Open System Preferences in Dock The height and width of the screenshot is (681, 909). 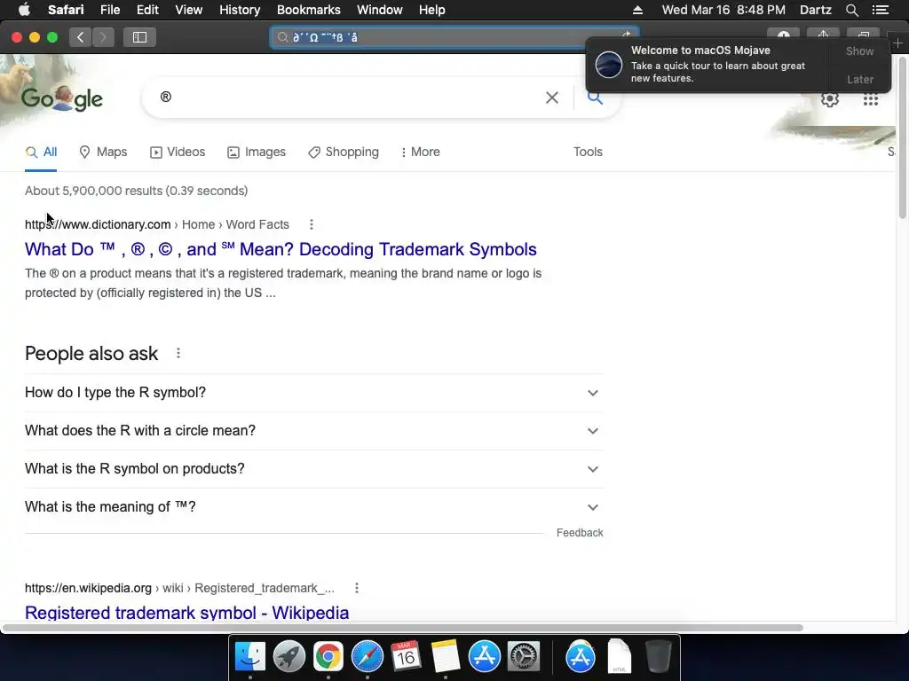click(524, 657)
